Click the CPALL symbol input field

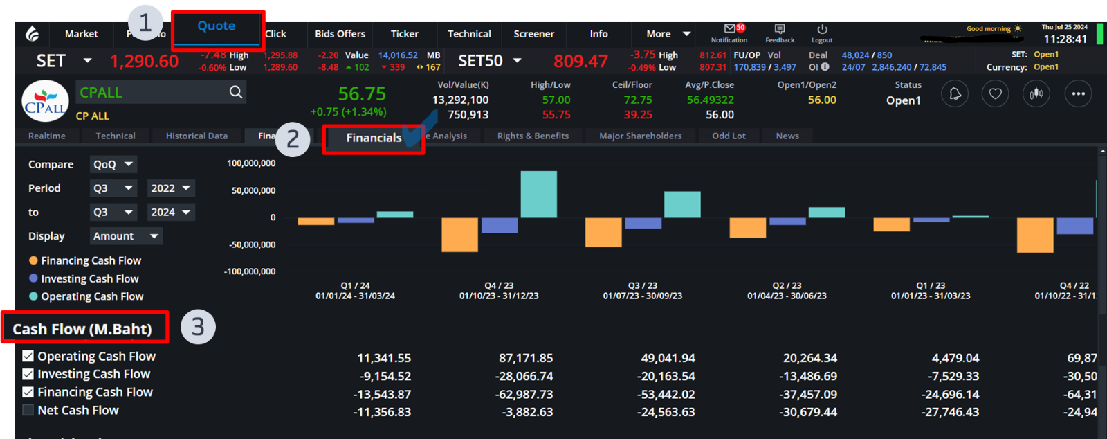(161, 92)
